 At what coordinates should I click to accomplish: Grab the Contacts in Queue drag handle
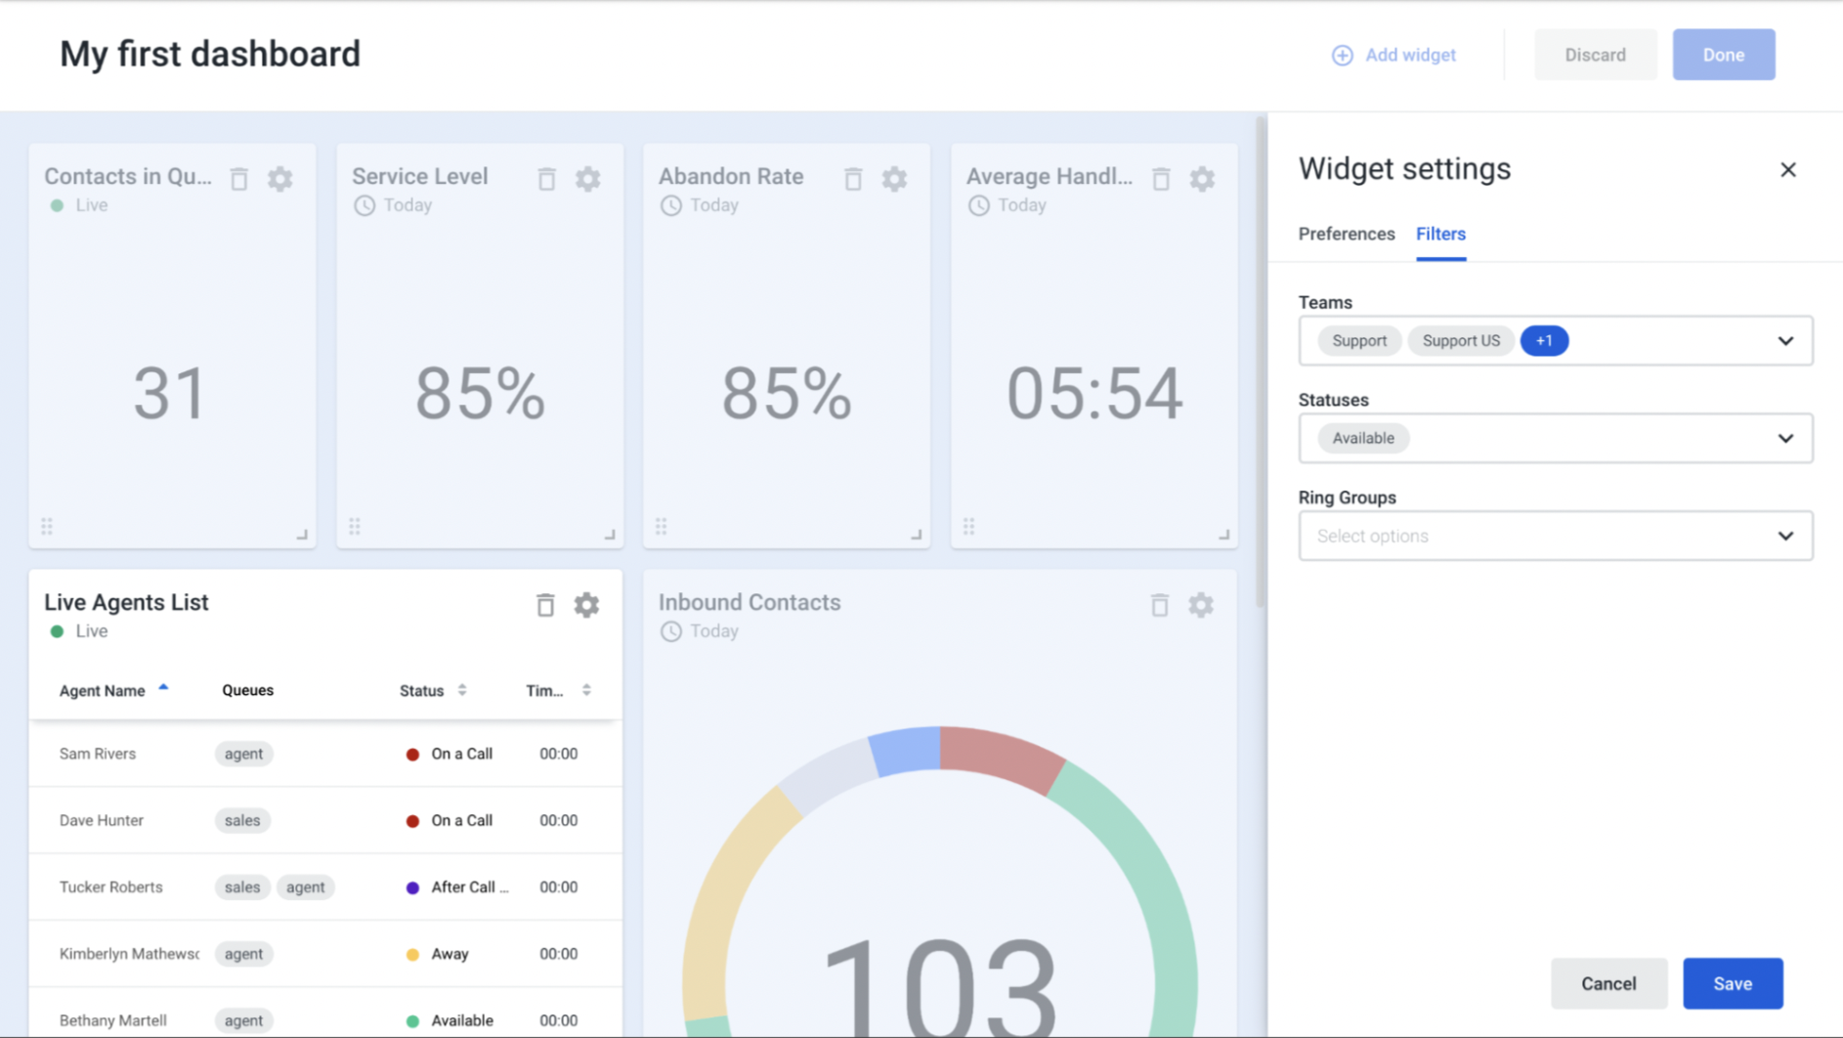coord(47,527)
